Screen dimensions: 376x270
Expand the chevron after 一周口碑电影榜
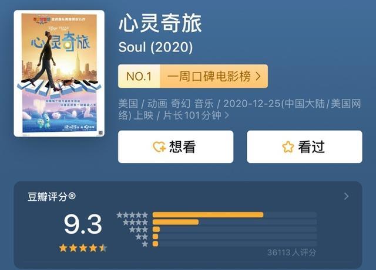(258, 76)
